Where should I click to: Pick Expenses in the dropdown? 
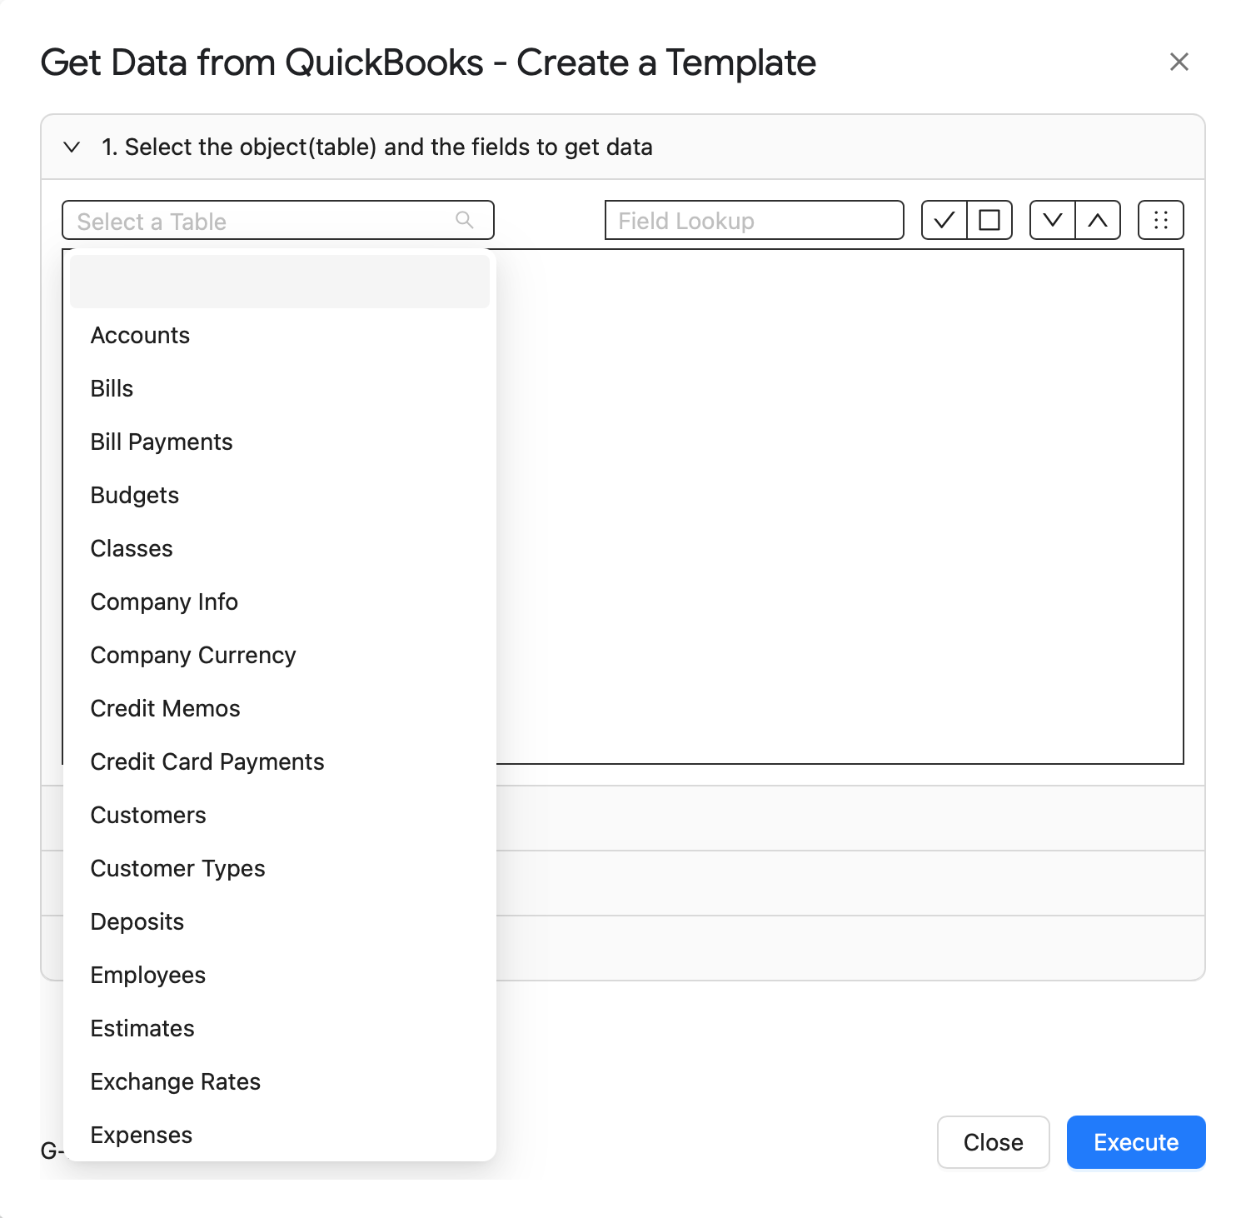point(280,1135)
